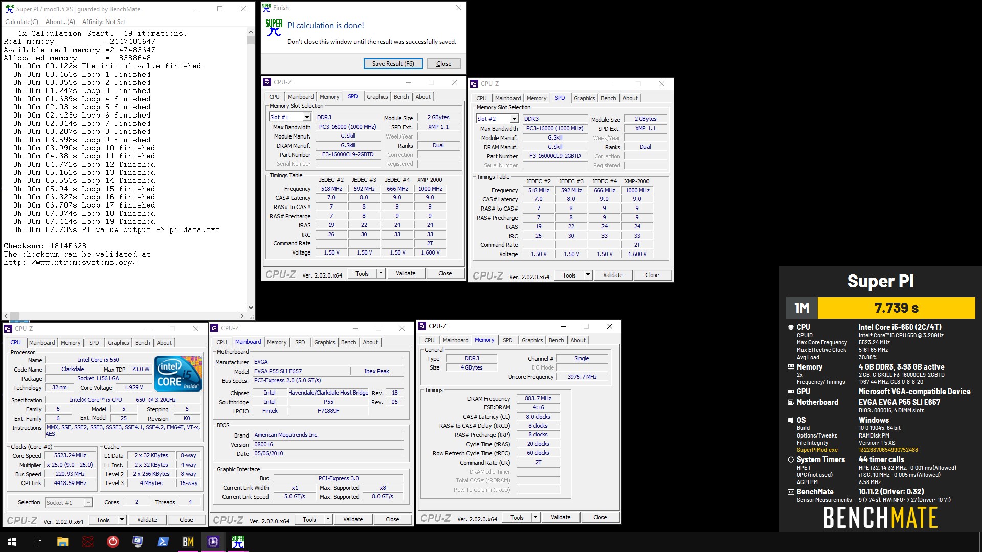Switch to CPU-Z via taskbar chip icon
982x552 pixels.
click(213, 542)
